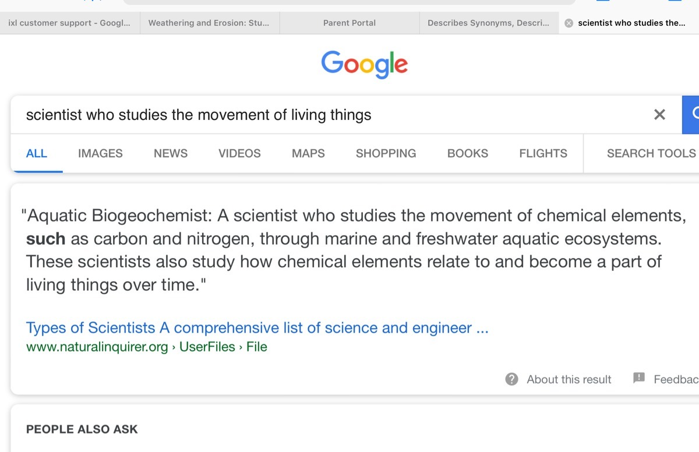Open SEARCH TOOLS options
Screen dimensions: 699x452
[x=651, y=153]
